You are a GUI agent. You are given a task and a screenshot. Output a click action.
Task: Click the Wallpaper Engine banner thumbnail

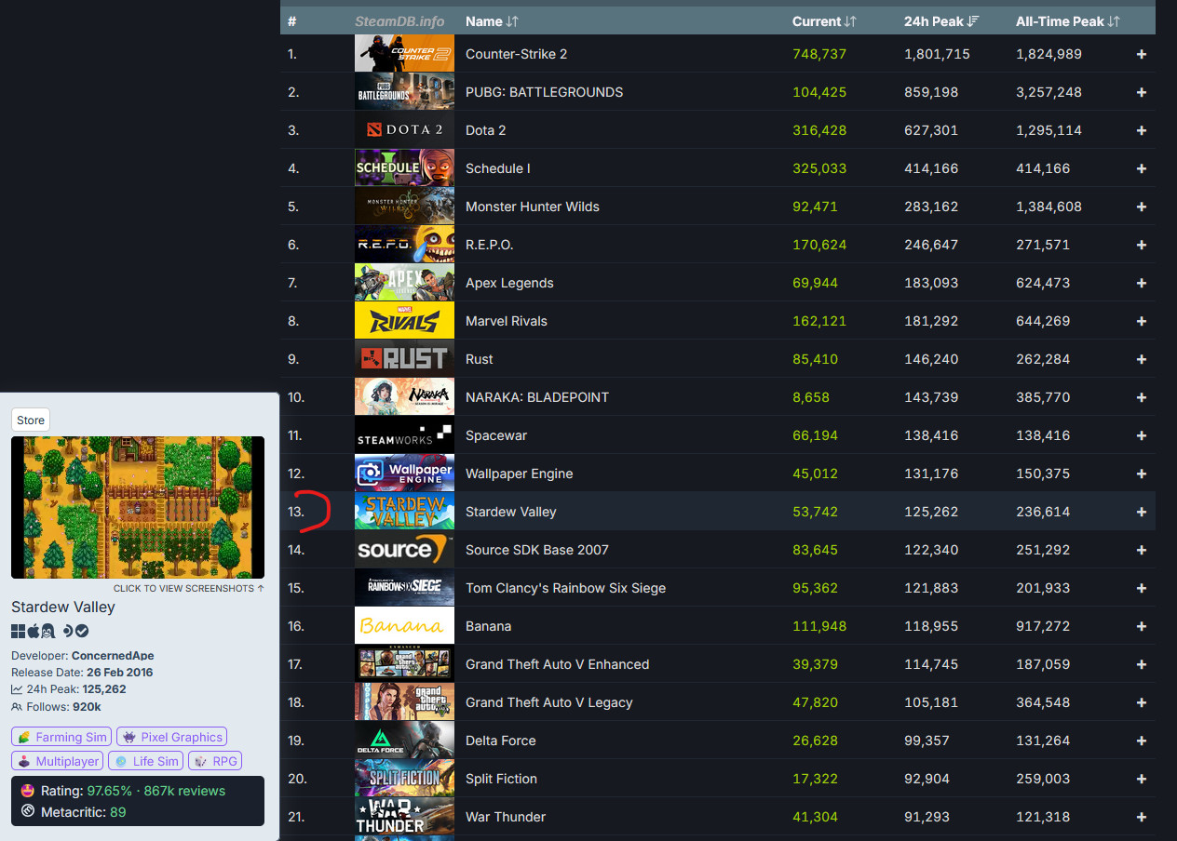click(404, 474)
